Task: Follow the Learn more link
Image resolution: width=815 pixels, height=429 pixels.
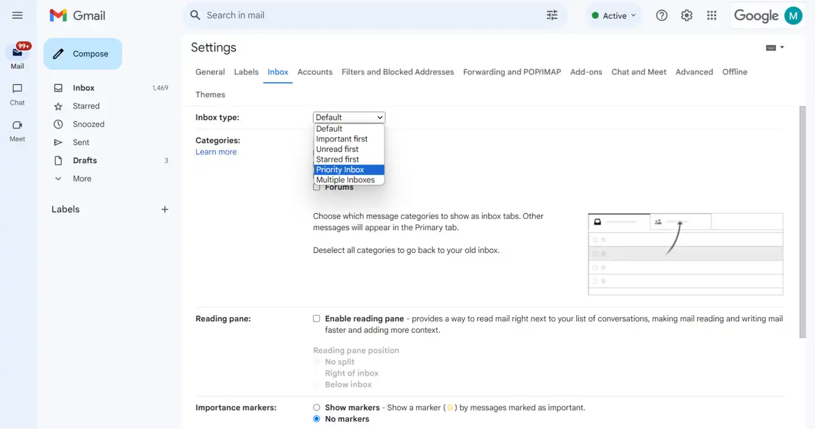Action: 216,152
